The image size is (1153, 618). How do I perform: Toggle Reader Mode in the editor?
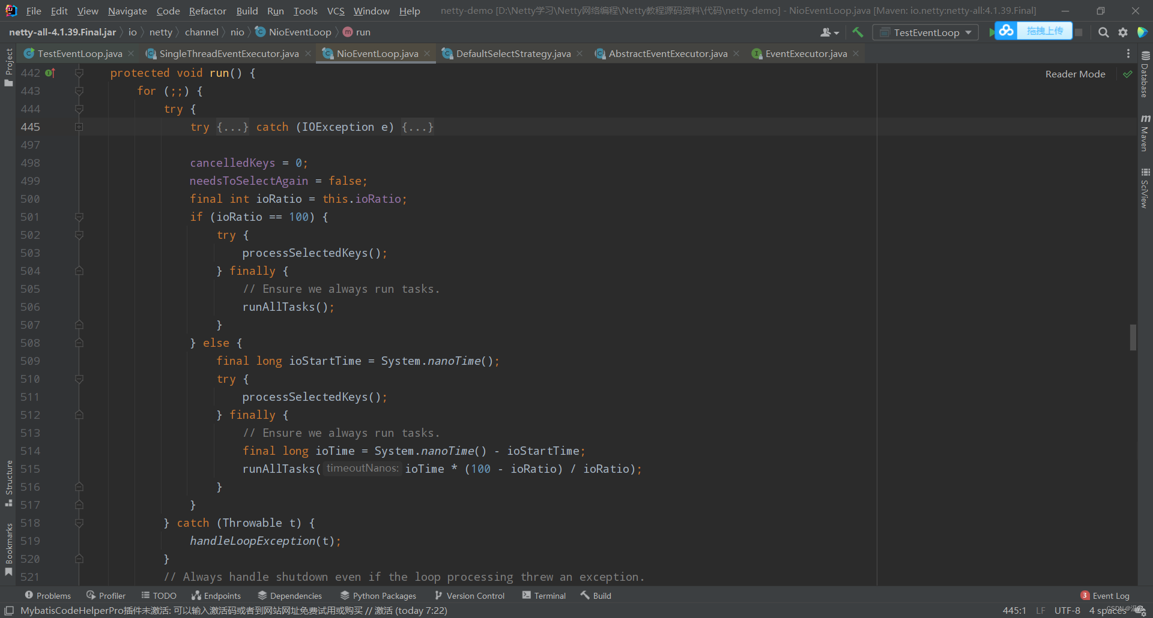1075,74
